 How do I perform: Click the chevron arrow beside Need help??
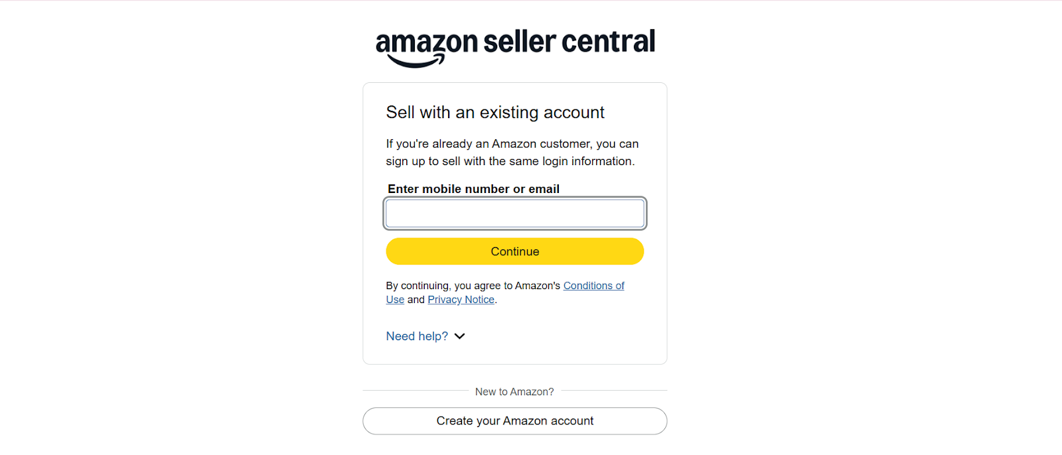pyautogui.click(x=460, y=336)
